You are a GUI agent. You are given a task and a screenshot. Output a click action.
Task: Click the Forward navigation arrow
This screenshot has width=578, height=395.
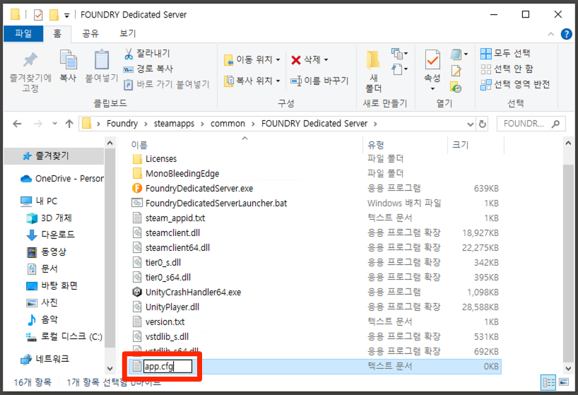pos(37,124)
